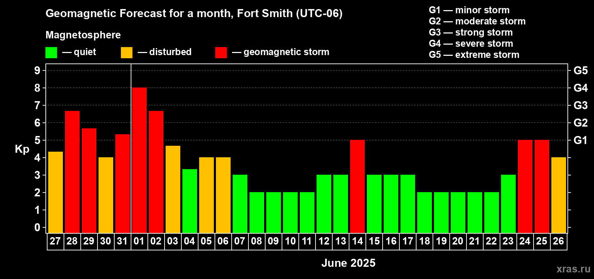The width and height of the screenshot is (594, 279).
Task: Click the G3 label on right axis
Action: [x=581, y=105]
